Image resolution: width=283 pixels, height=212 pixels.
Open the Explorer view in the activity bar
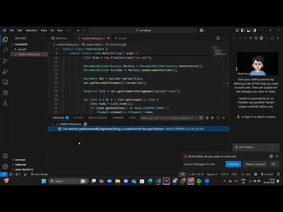5,39
